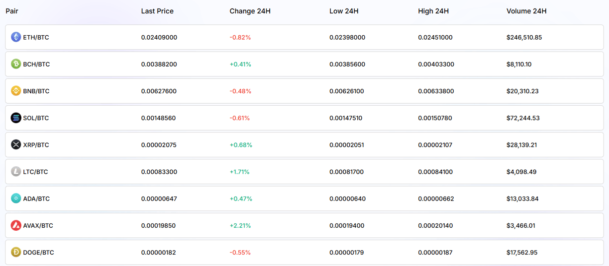Click the Dogecoin icon
The width and height of the screenshot is (609, 266).
click(x=16, y=252)
